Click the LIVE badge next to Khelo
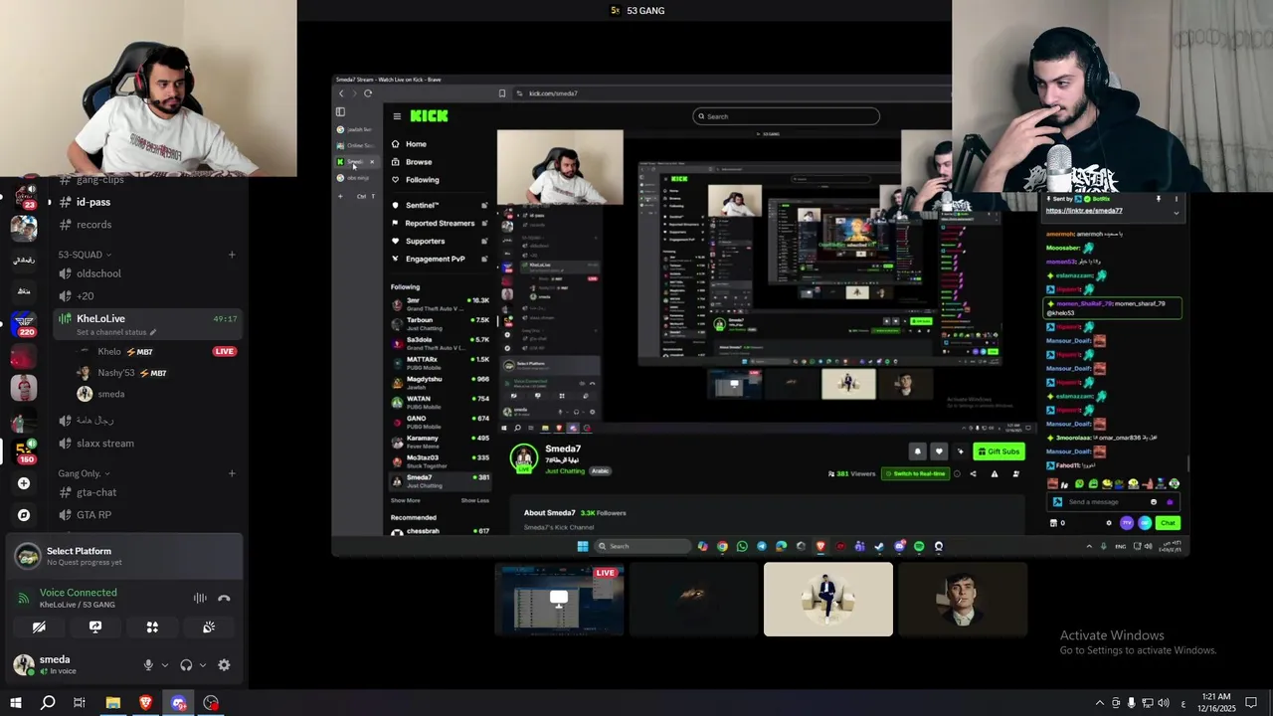Image resolution: width=1273 pixels, height=716 pixels. [x=224, y=352]
